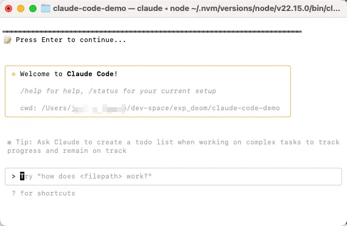Click the green zoom window button
The height and width of the screenshot is (226, 347).
(x=33, y=9)
